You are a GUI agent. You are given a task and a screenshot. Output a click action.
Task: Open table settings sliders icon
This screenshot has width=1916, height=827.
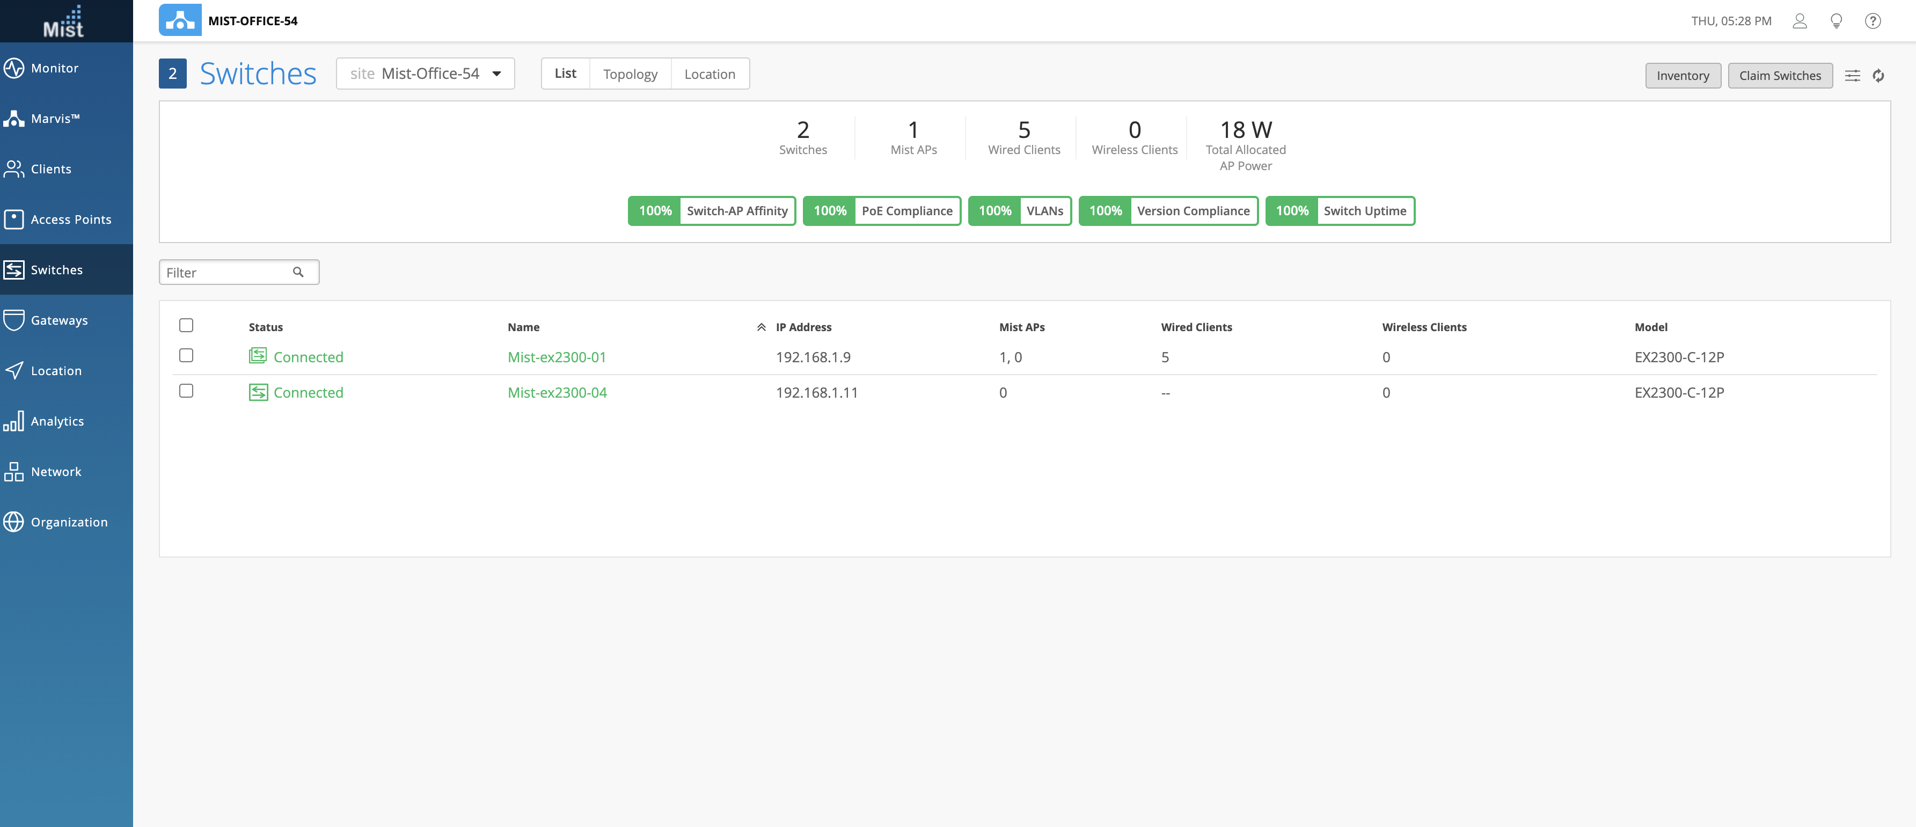pyautogui.click(x=1852, y=76)
